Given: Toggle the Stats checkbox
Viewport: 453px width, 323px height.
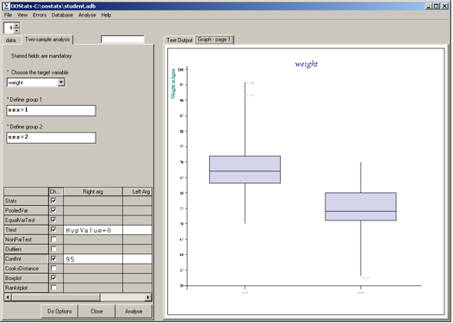Looking at the screenshot, I should [x=53, y=200].
